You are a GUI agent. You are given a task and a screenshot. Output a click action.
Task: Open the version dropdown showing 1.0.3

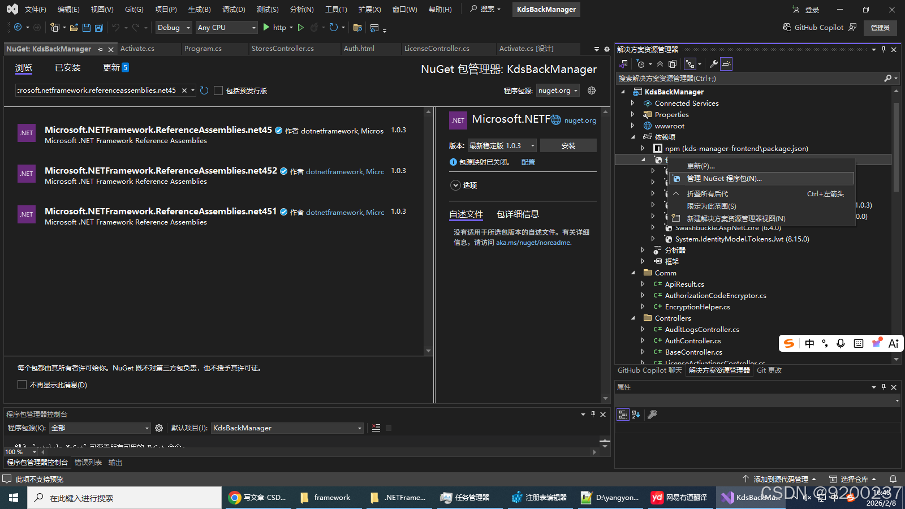(502, 145)
